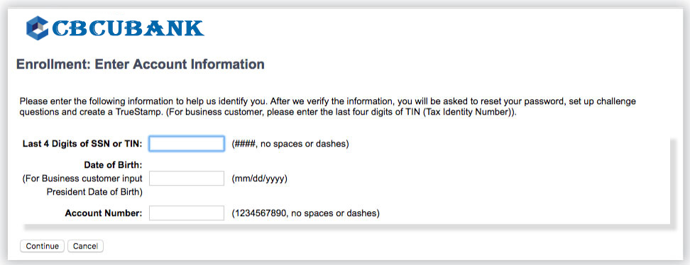
Task: Click the 'President Date of Birth)' note line
Action: pos(94,192)
